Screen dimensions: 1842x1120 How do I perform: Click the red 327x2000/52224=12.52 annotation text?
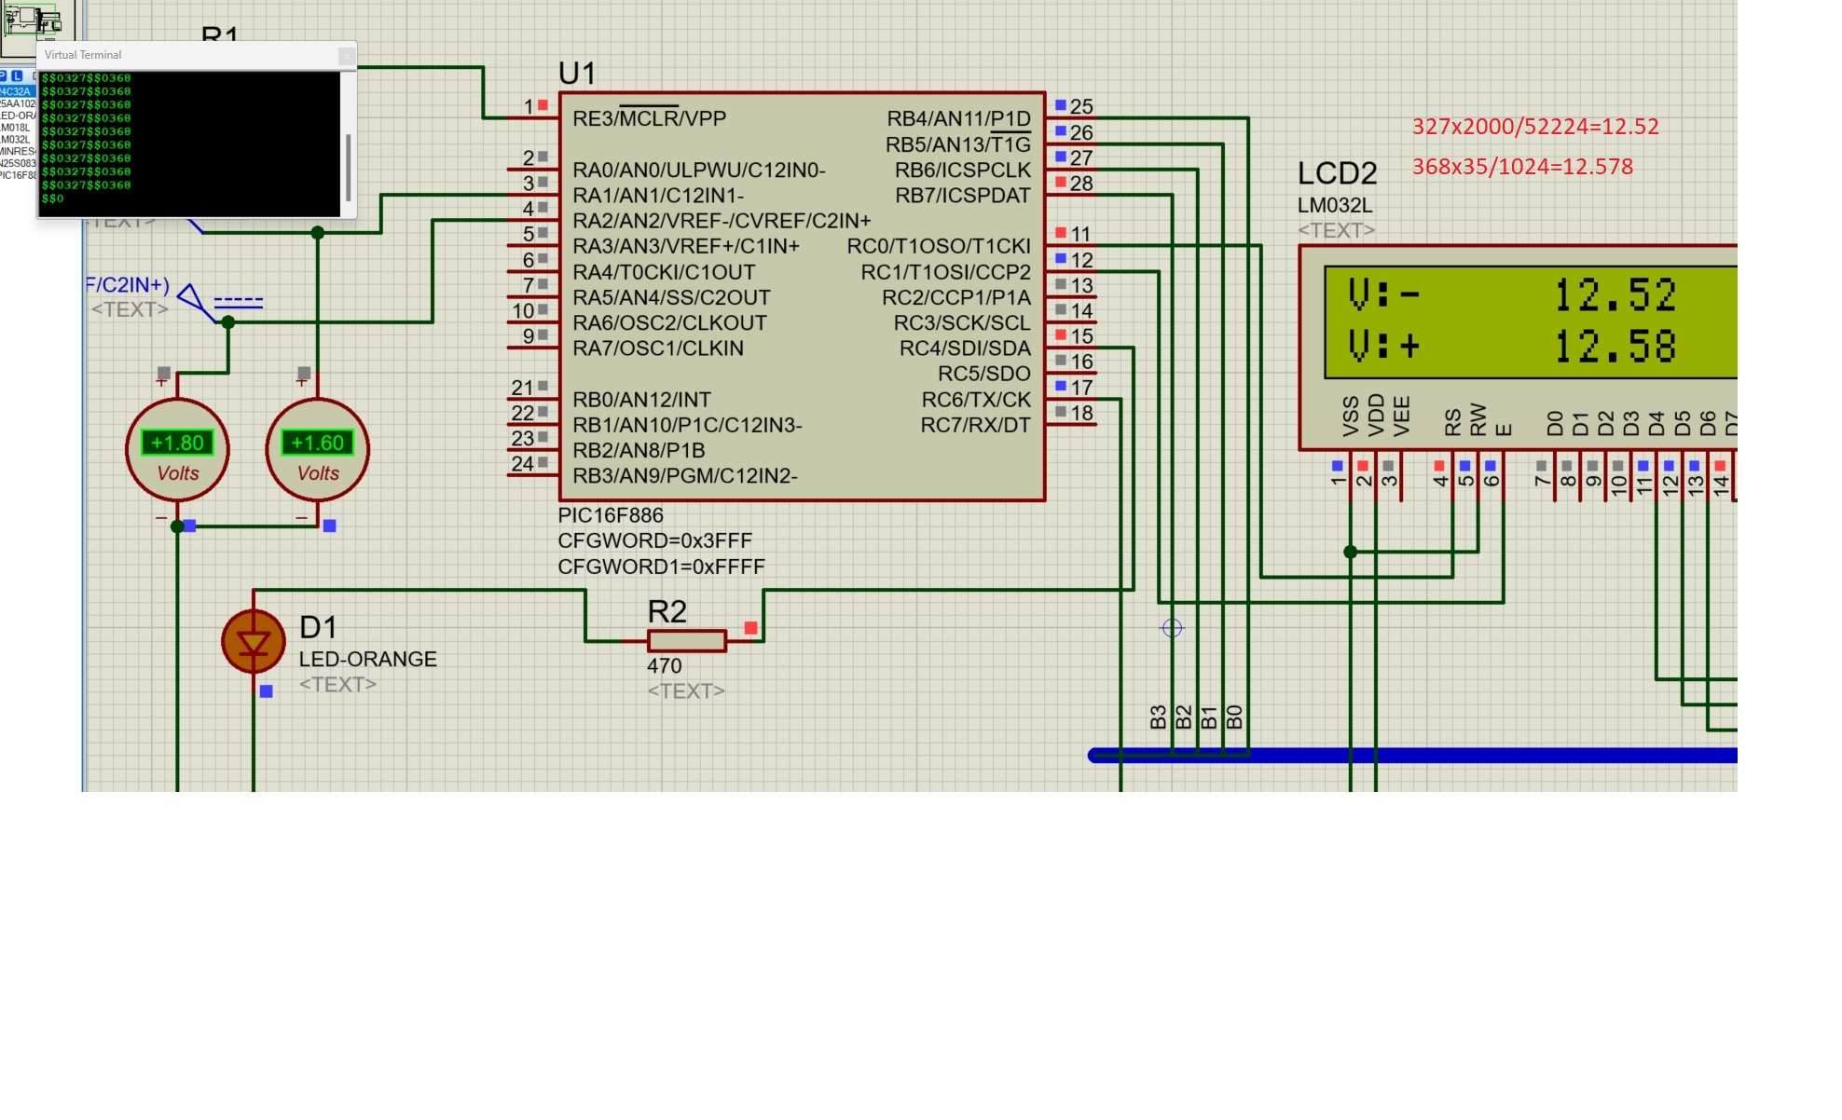point(1534,127)
